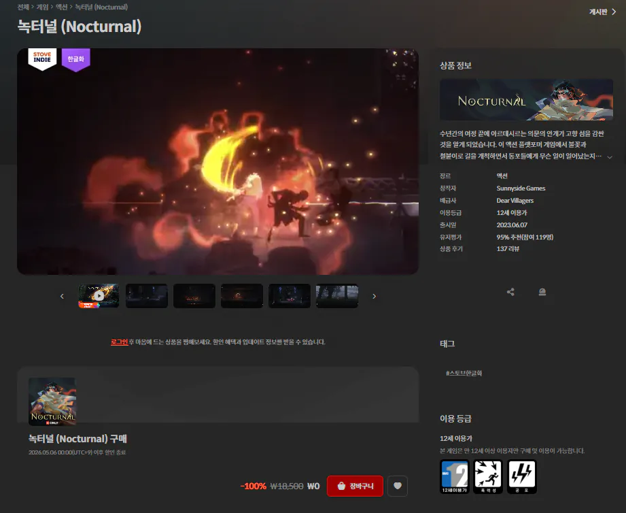Viewport: 626px width, 513px height.
Task: Click the Nocturnal purchase box cover image
Action: point(52,401)
